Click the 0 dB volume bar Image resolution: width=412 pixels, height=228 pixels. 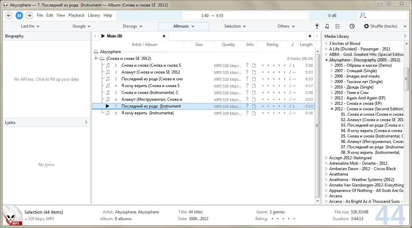pyautogui.click(x=332, y=16)
